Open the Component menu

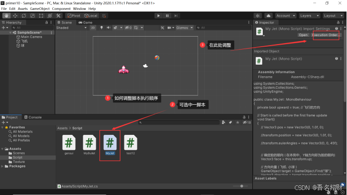click(x=61, y=9)
